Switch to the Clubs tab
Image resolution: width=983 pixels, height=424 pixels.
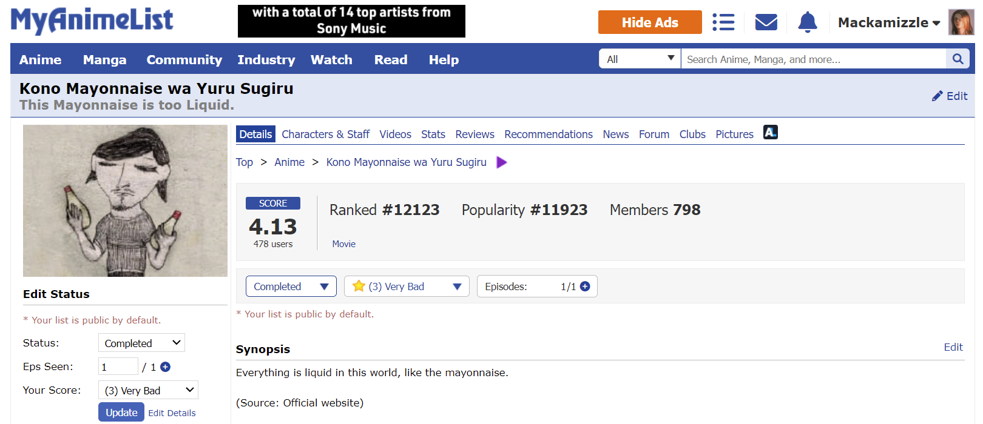point(692,134)
